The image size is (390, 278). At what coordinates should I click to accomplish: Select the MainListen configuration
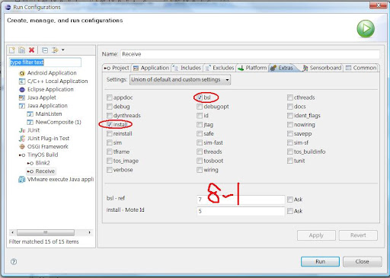(44, 113)
